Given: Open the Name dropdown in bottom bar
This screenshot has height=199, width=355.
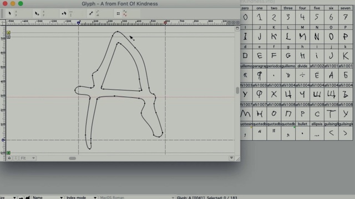Looking at the screenshot, I should pyautogui.click(x=47, y=197).
